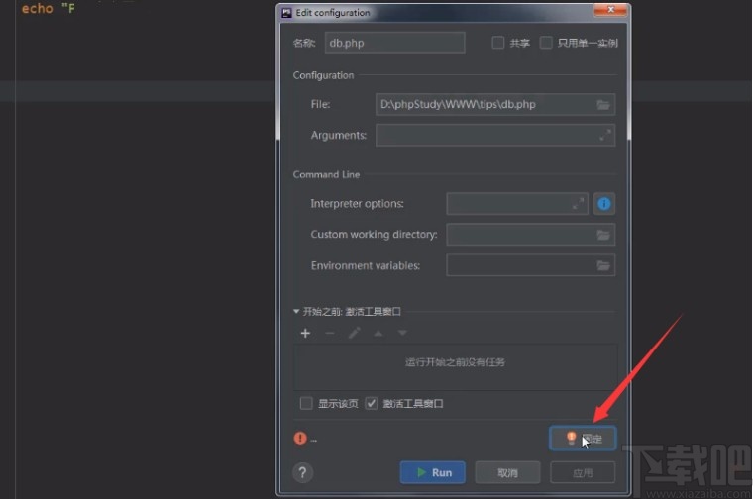The width and height of the screenshot is (755, 499).
Task: Browse for file using the File field folder icon
Action: (602, 104)
